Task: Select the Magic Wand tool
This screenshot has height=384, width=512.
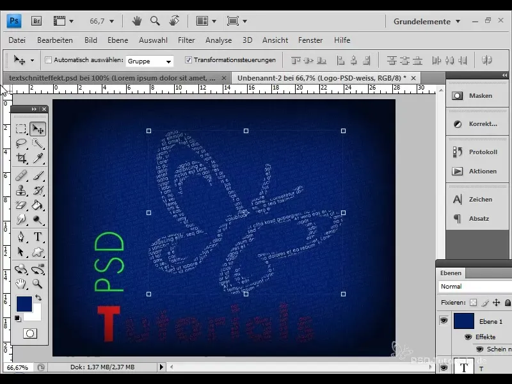Action: click(38, 143)
